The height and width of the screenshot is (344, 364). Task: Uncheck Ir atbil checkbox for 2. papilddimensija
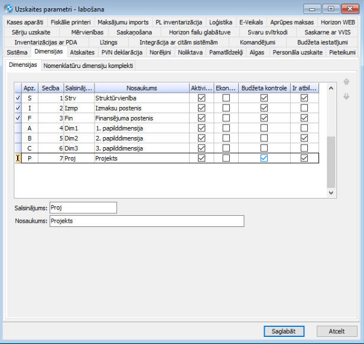(x=304, y=138)
